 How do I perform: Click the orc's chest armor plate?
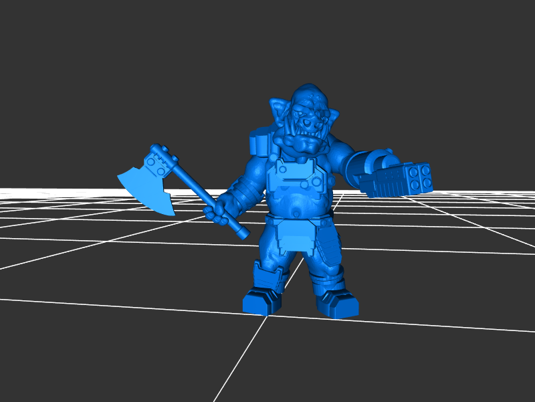coord(295,179)
